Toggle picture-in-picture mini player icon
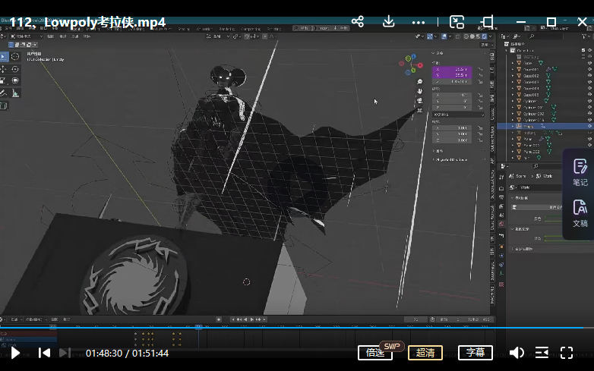 point(457,21)
